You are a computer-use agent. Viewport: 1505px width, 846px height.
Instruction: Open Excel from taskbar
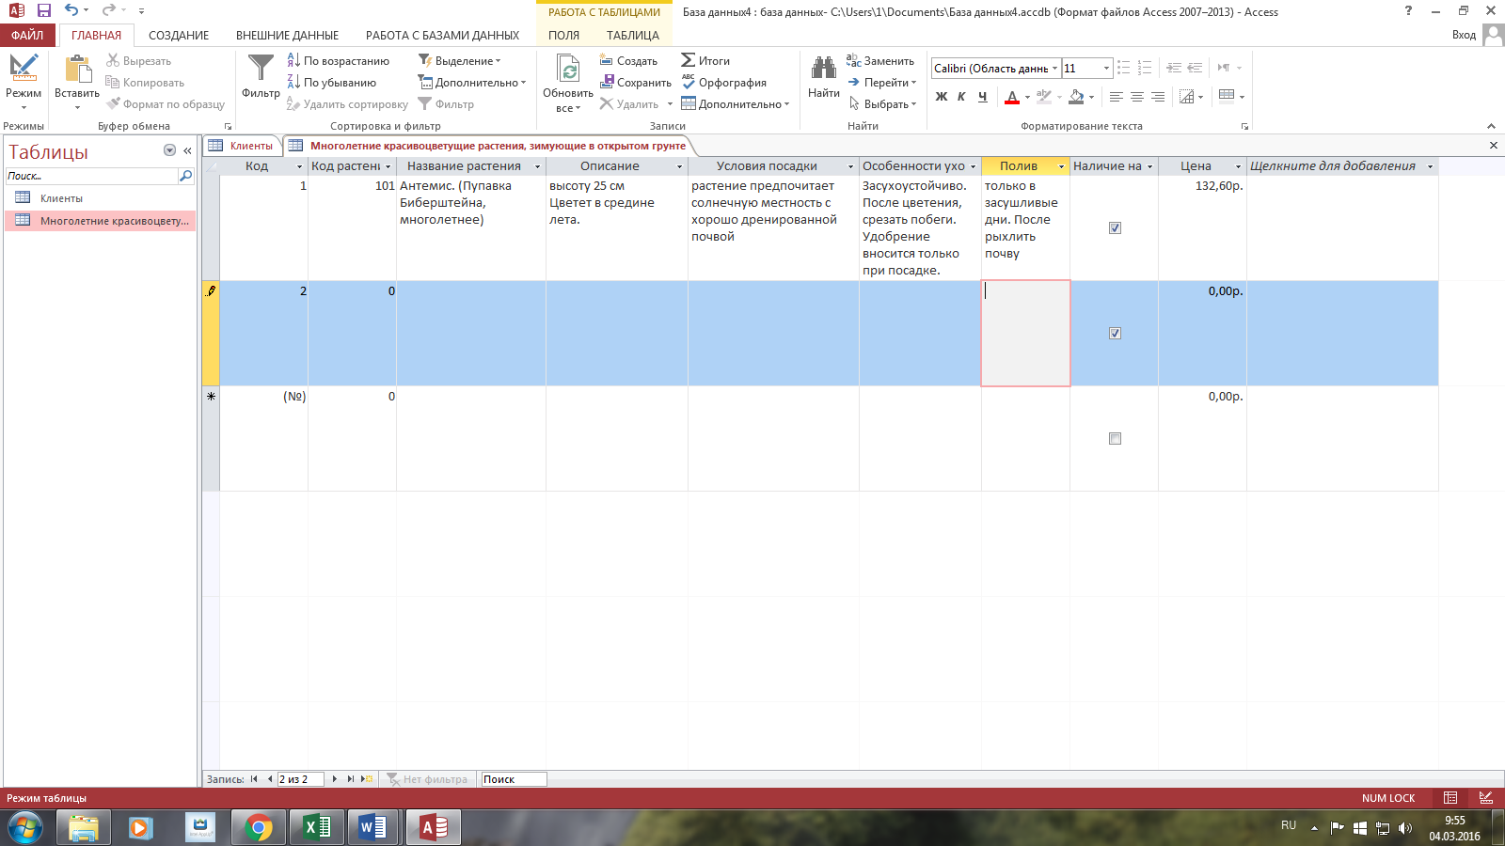coord(317,828)
